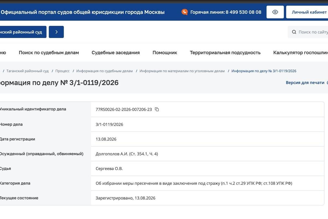
Task: Open the district court button
Action: coord(23,32)
